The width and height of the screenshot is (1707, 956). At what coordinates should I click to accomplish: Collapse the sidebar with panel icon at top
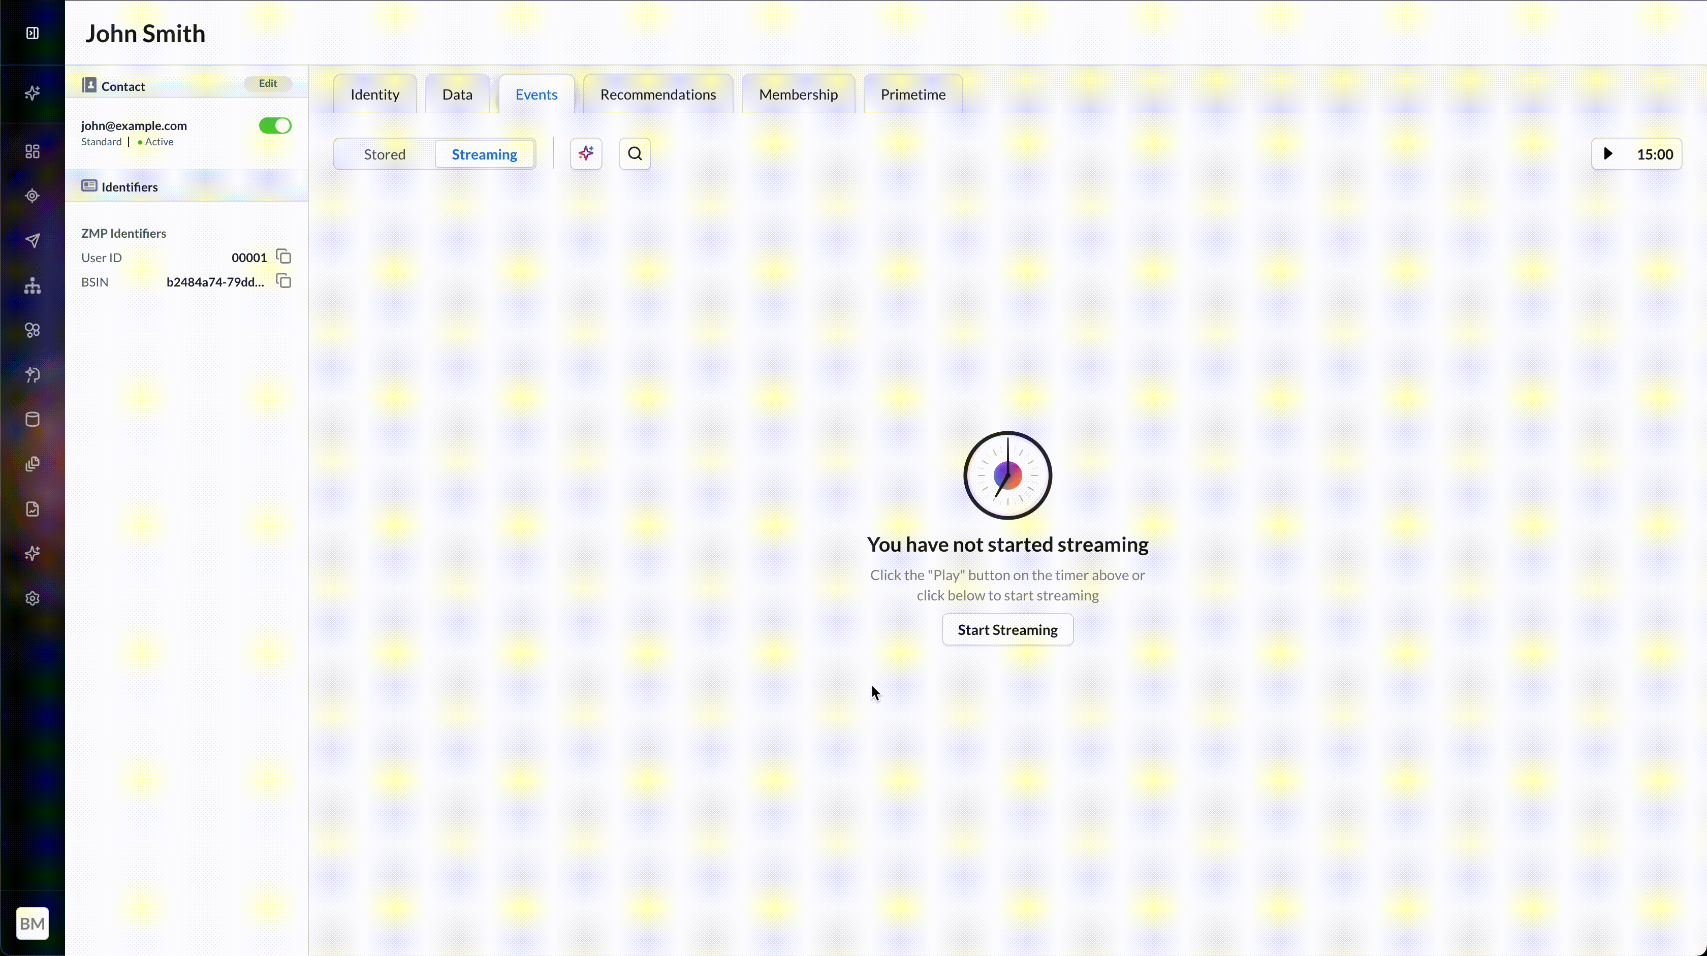(32, 33)
